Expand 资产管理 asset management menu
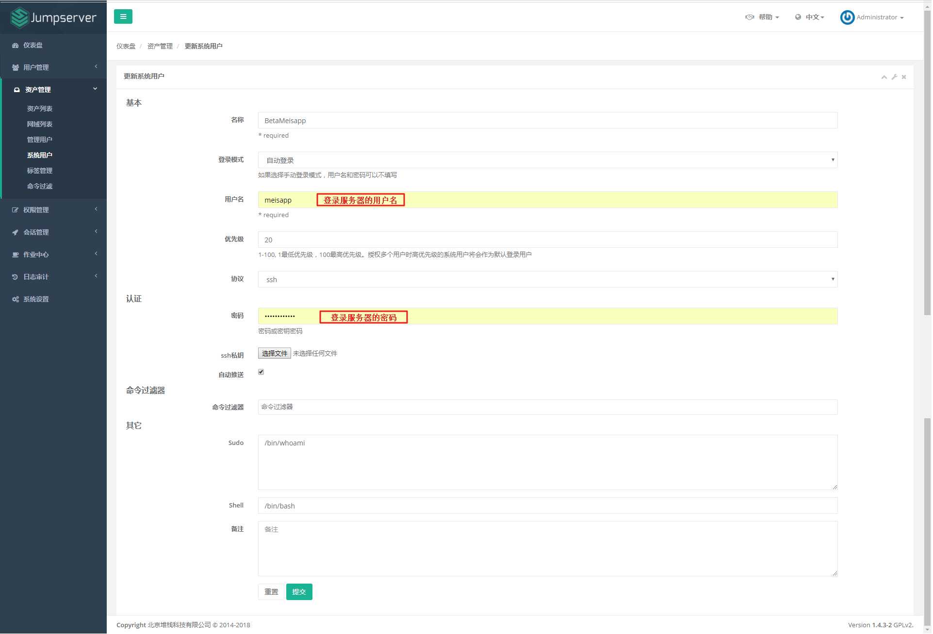Image resolution: width=933 pixels, height=634 pixels. point(53,89)
